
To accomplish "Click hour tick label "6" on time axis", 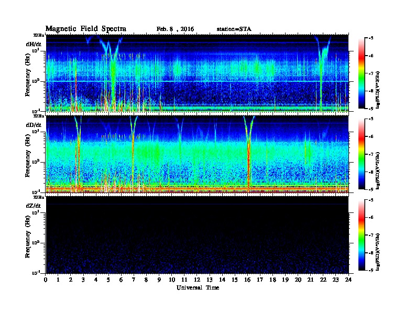I will pos(121,280).
